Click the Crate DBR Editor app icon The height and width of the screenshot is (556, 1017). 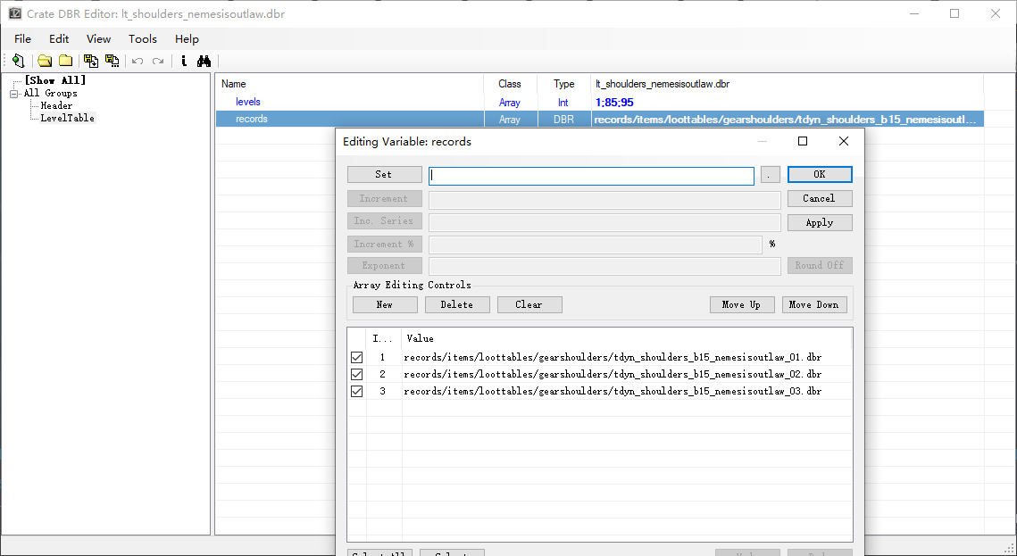(x=14, y=13)
